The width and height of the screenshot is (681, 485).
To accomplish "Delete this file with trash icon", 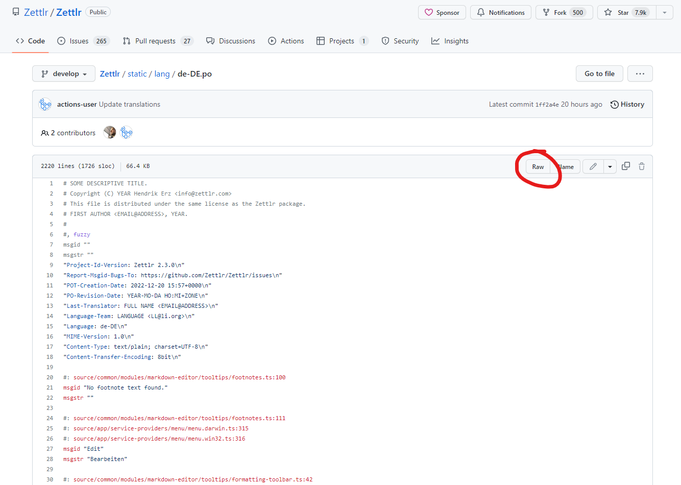I will click(642, 166).
